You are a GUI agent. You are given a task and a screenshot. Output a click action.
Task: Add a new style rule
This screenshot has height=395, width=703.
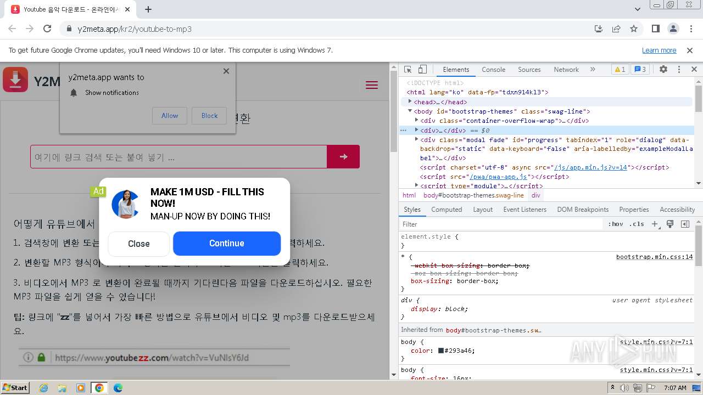655,224
